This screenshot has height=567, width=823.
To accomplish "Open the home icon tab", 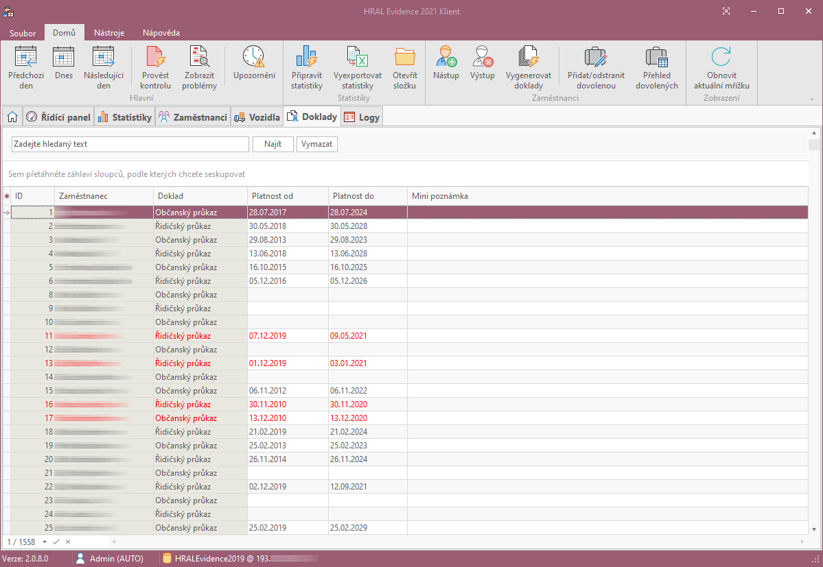I will coord(12,117).
